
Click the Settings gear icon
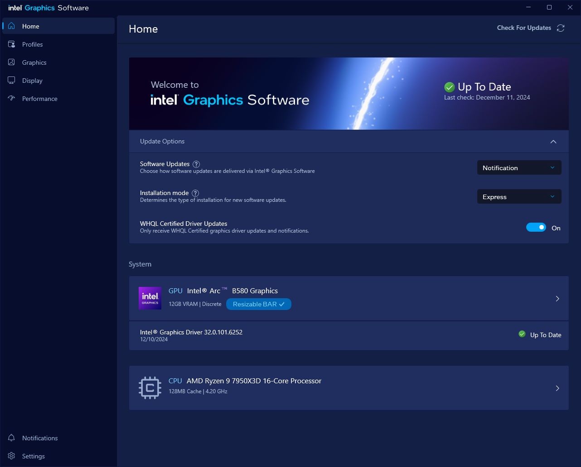coord(11,456)
